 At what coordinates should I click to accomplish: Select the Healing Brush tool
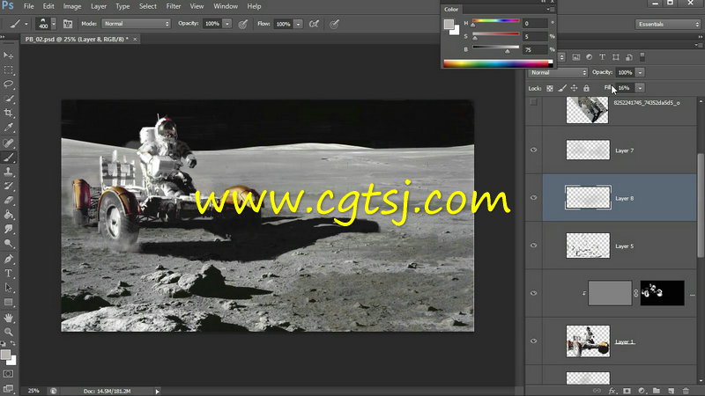coord(9,143)
